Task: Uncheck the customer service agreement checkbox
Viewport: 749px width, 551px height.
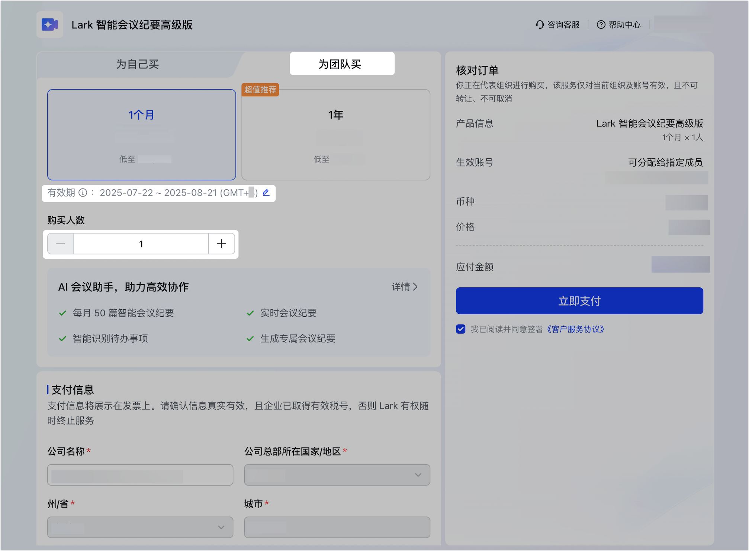Action: coord(461,329)
